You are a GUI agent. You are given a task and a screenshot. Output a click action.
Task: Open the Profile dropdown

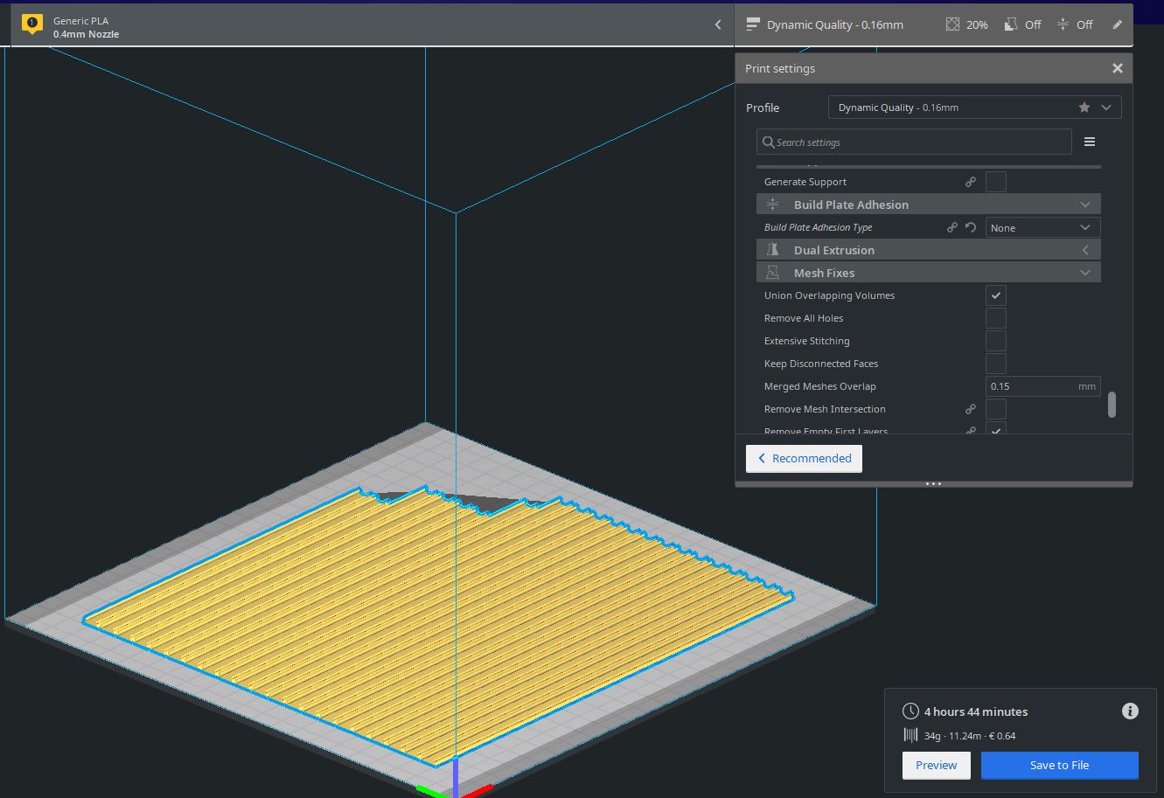coord(974,108)
